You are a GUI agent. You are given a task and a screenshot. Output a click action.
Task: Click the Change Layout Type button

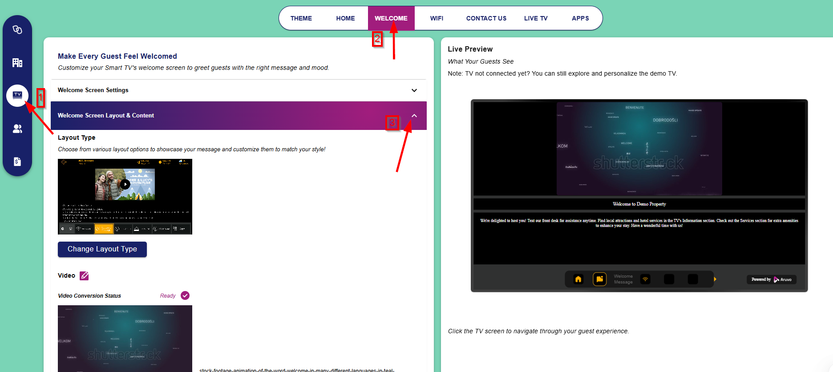[x=102, y=249]
